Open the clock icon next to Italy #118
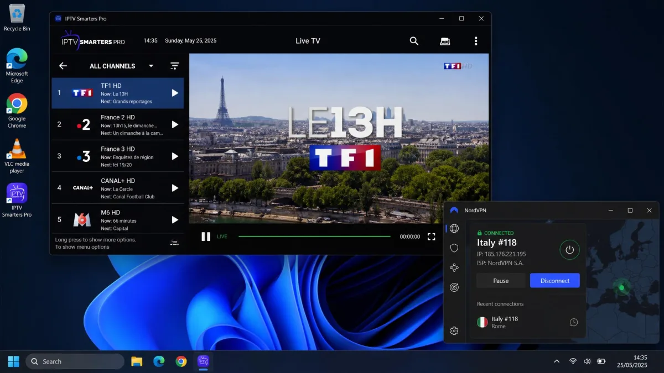This screenshot has height=373, width=664. [574, 322]
